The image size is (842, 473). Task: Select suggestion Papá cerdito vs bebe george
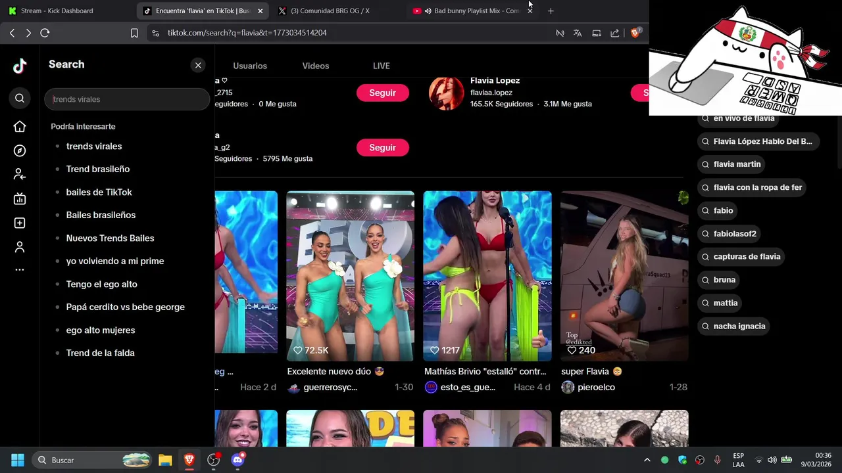tap(126, 307)
